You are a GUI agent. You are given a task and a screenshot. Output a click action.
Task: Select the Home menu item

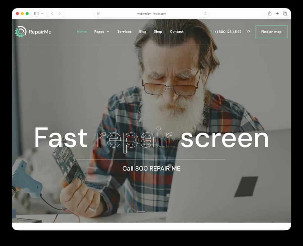pyautogui.click(x=82, y=32)
